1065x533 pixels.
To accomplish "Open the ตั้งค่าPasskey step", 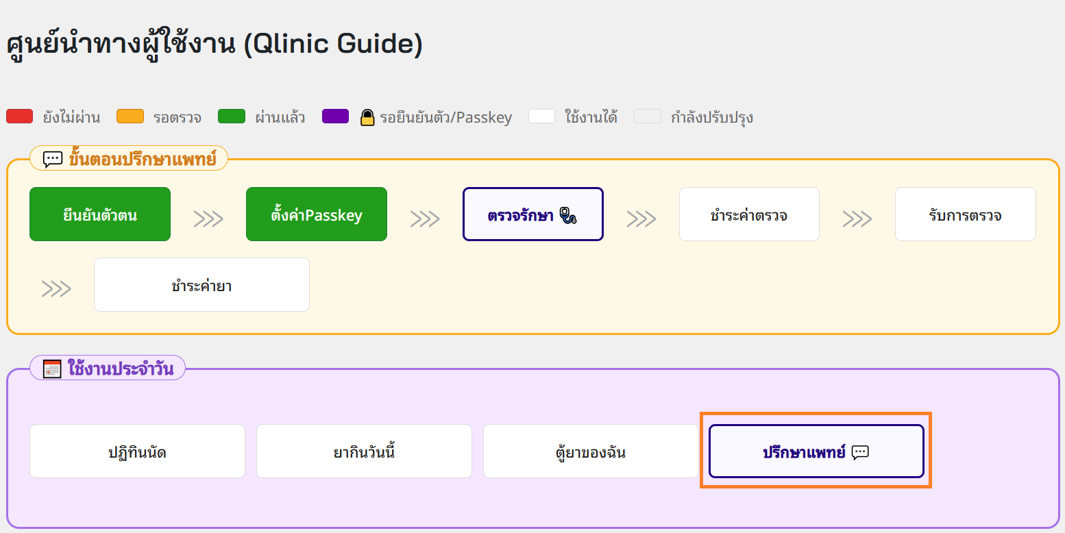I will (x=317, y=214).
